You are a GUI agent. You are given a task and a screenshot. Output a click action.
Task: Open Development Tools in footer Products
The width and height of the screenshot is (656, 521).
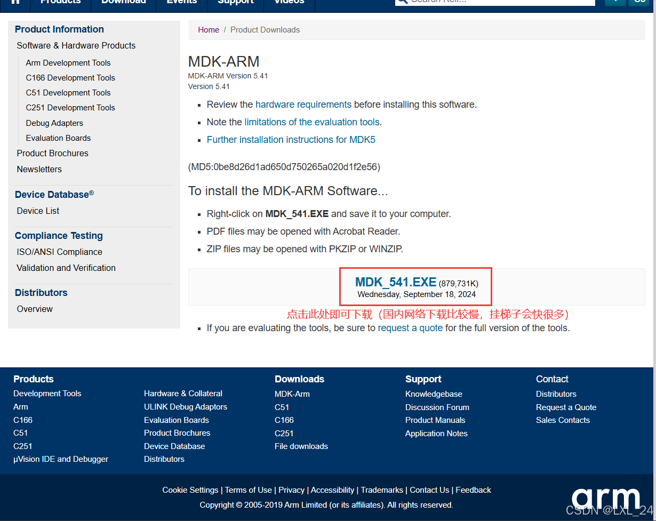tap(47, 394)
